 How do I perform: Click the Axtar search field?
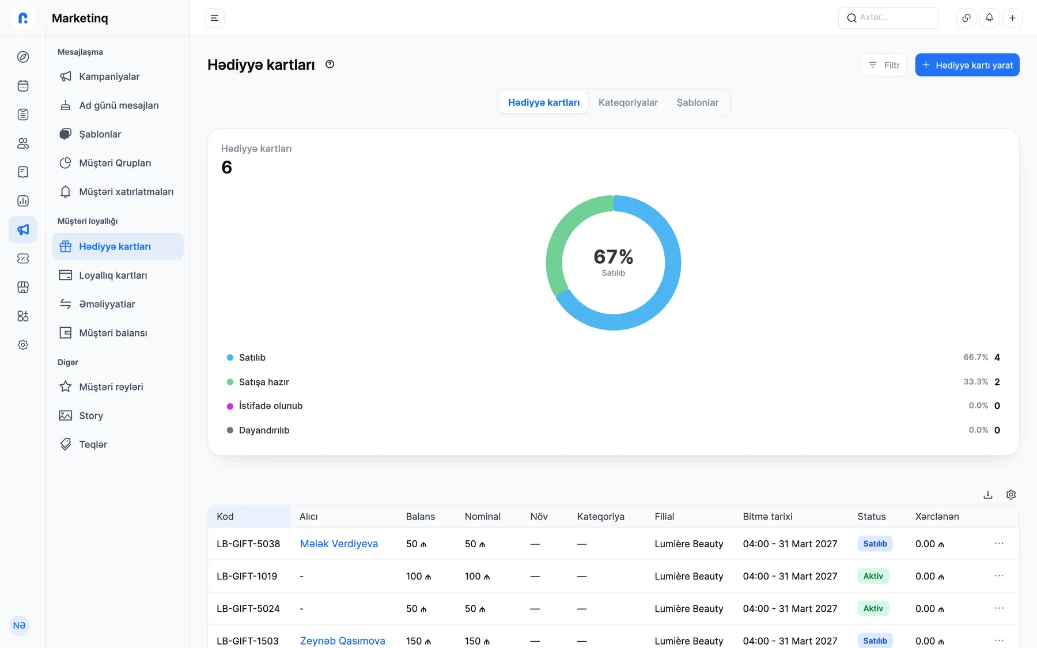(x=888, y=18)
